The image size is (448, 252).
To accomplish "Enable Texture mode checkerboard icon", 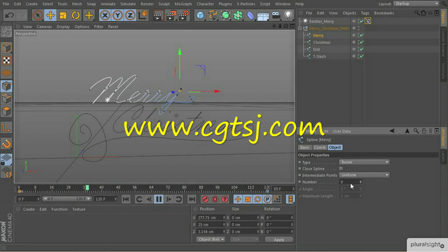I will (6, 60).
